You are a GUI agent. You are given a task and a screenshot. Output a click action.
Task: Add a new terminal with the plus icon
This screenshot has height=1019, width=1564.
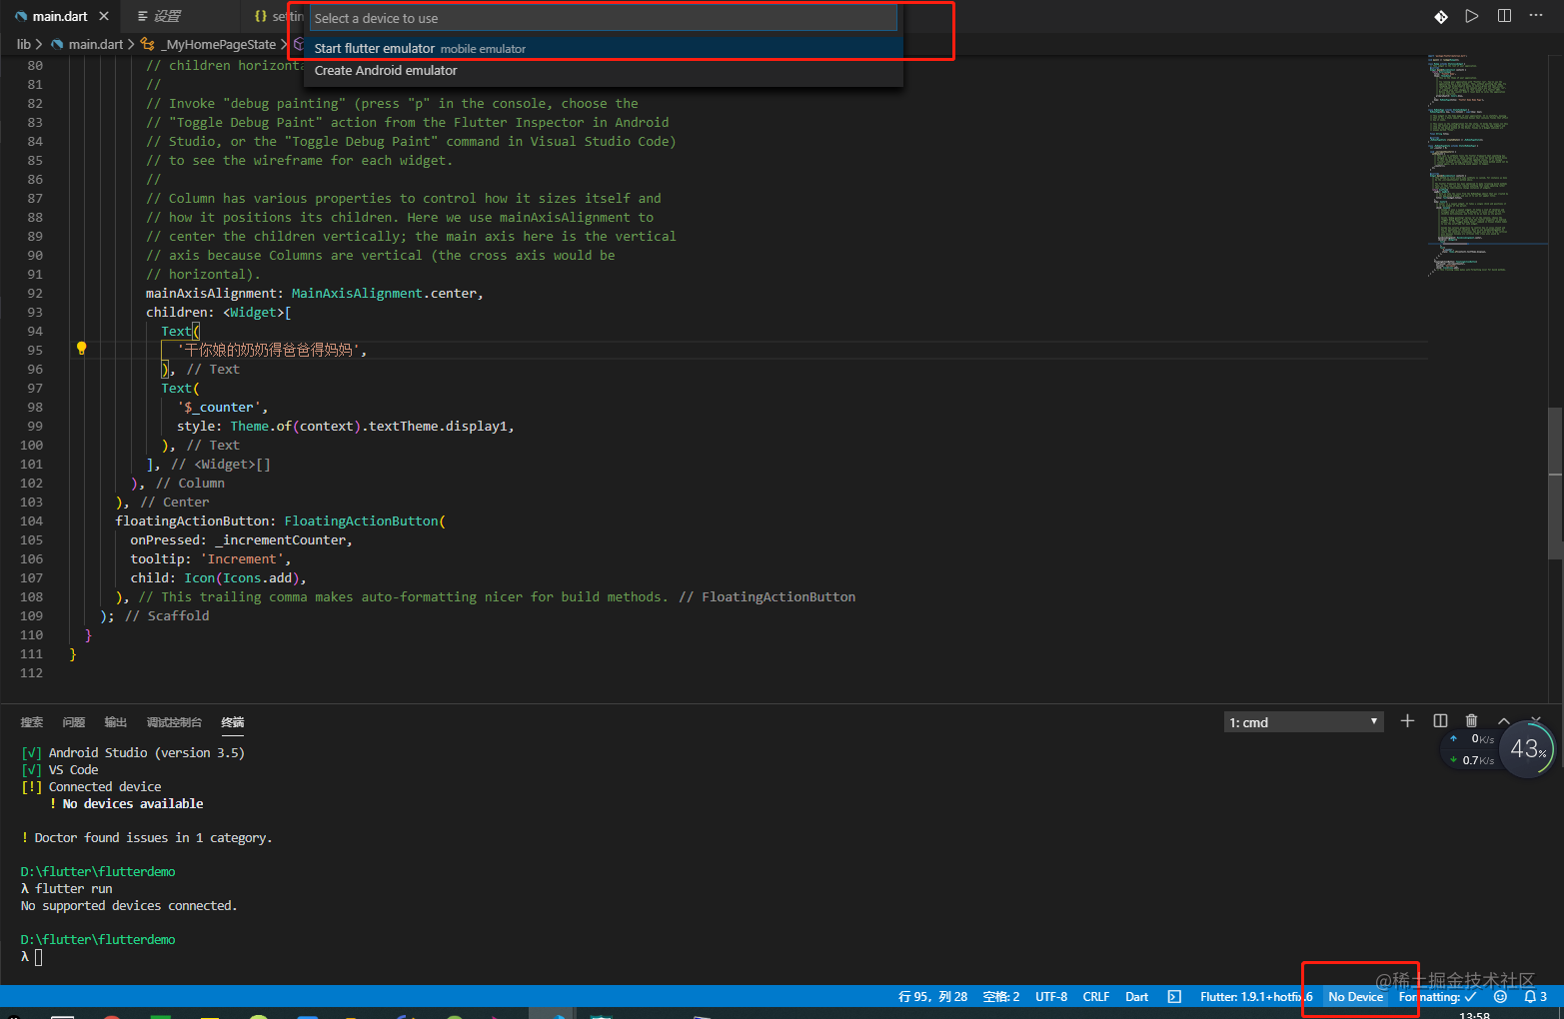click(1407, 720)
